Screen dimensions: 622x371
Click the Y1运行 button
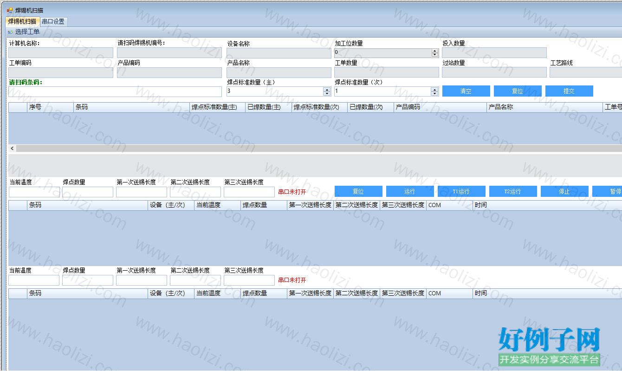point(461,191)
